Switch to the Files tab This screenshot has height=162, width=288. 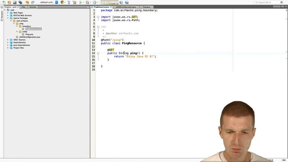click(x=23, y=7)
